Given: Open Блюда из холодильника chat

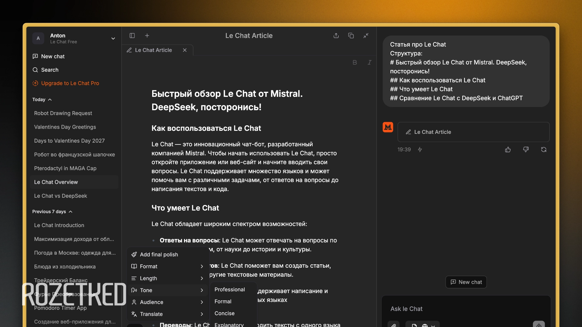Looking at the screenshot, I should 74,267.
